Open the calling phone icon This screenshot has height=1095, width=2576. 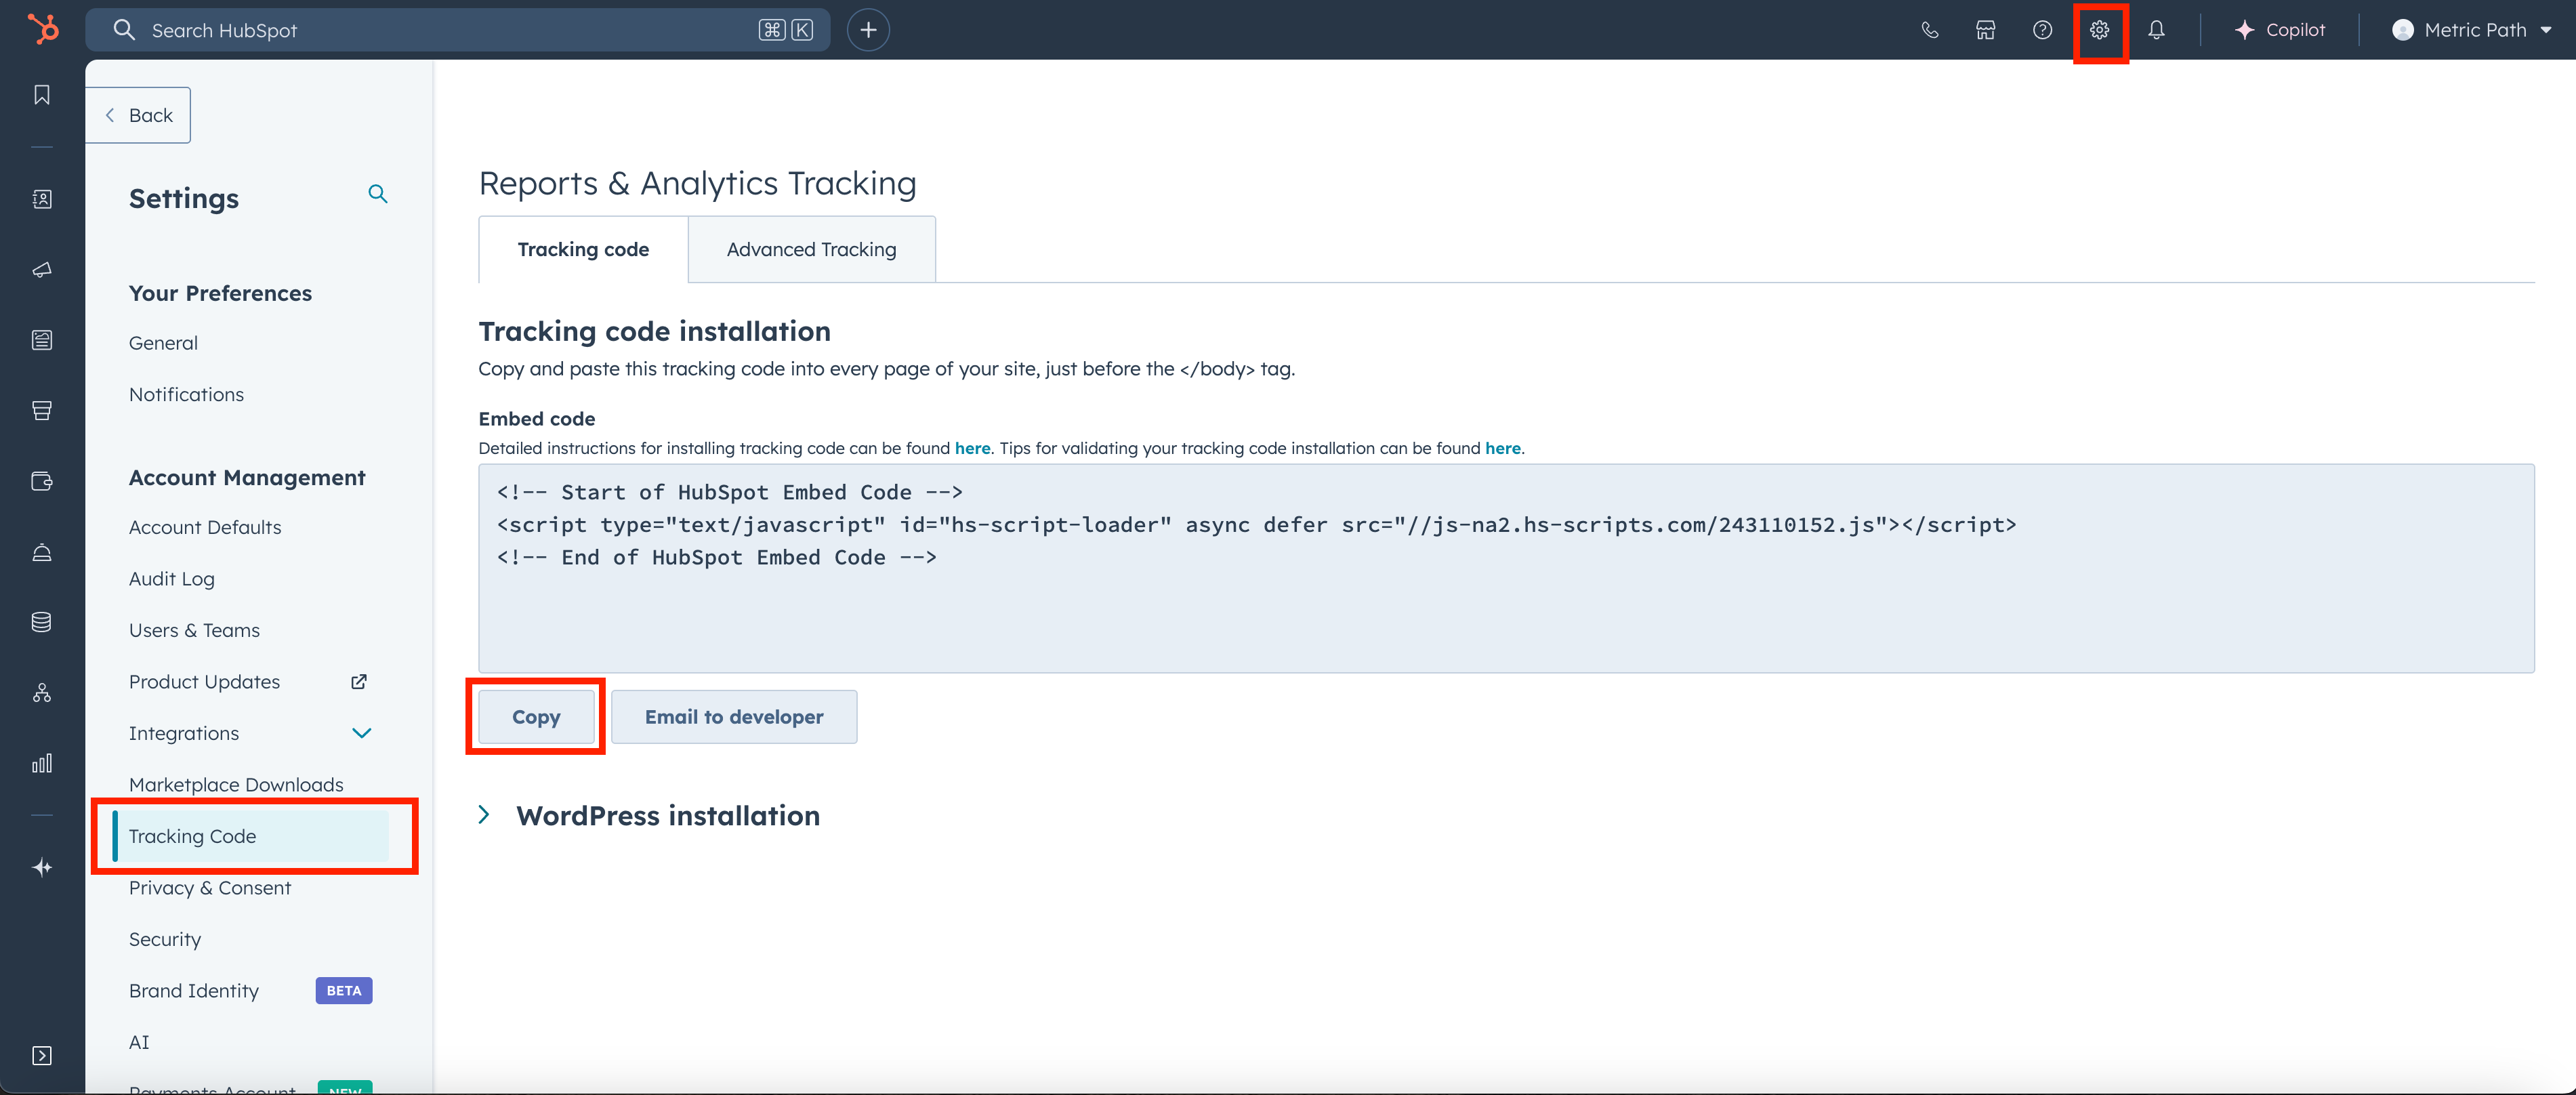pos(1930,30)
